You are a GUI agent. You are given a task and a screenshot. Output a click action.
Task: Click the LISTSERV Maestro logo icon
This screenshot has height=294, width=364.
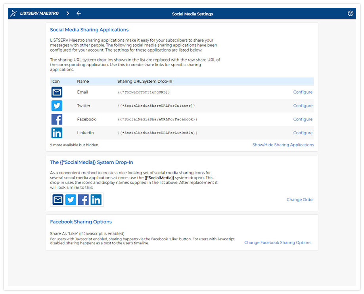tap(13, 13)
